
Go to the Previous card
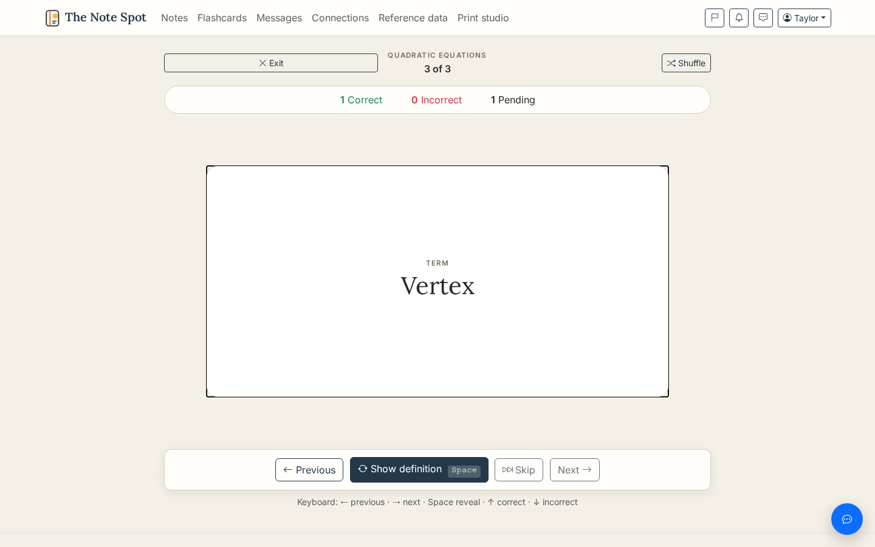(309, 470)
